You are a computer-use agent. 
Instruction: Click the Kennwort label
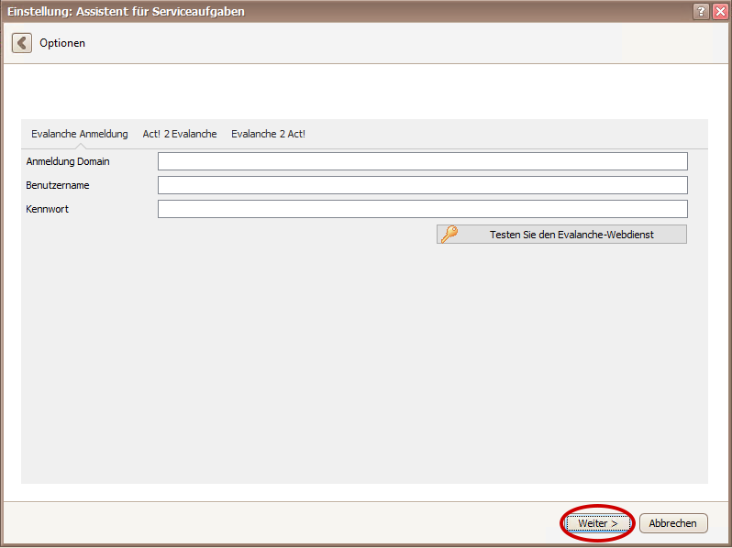(47, 209)
